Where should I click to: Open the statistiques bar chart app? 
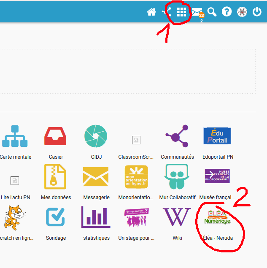click(96, 217)
